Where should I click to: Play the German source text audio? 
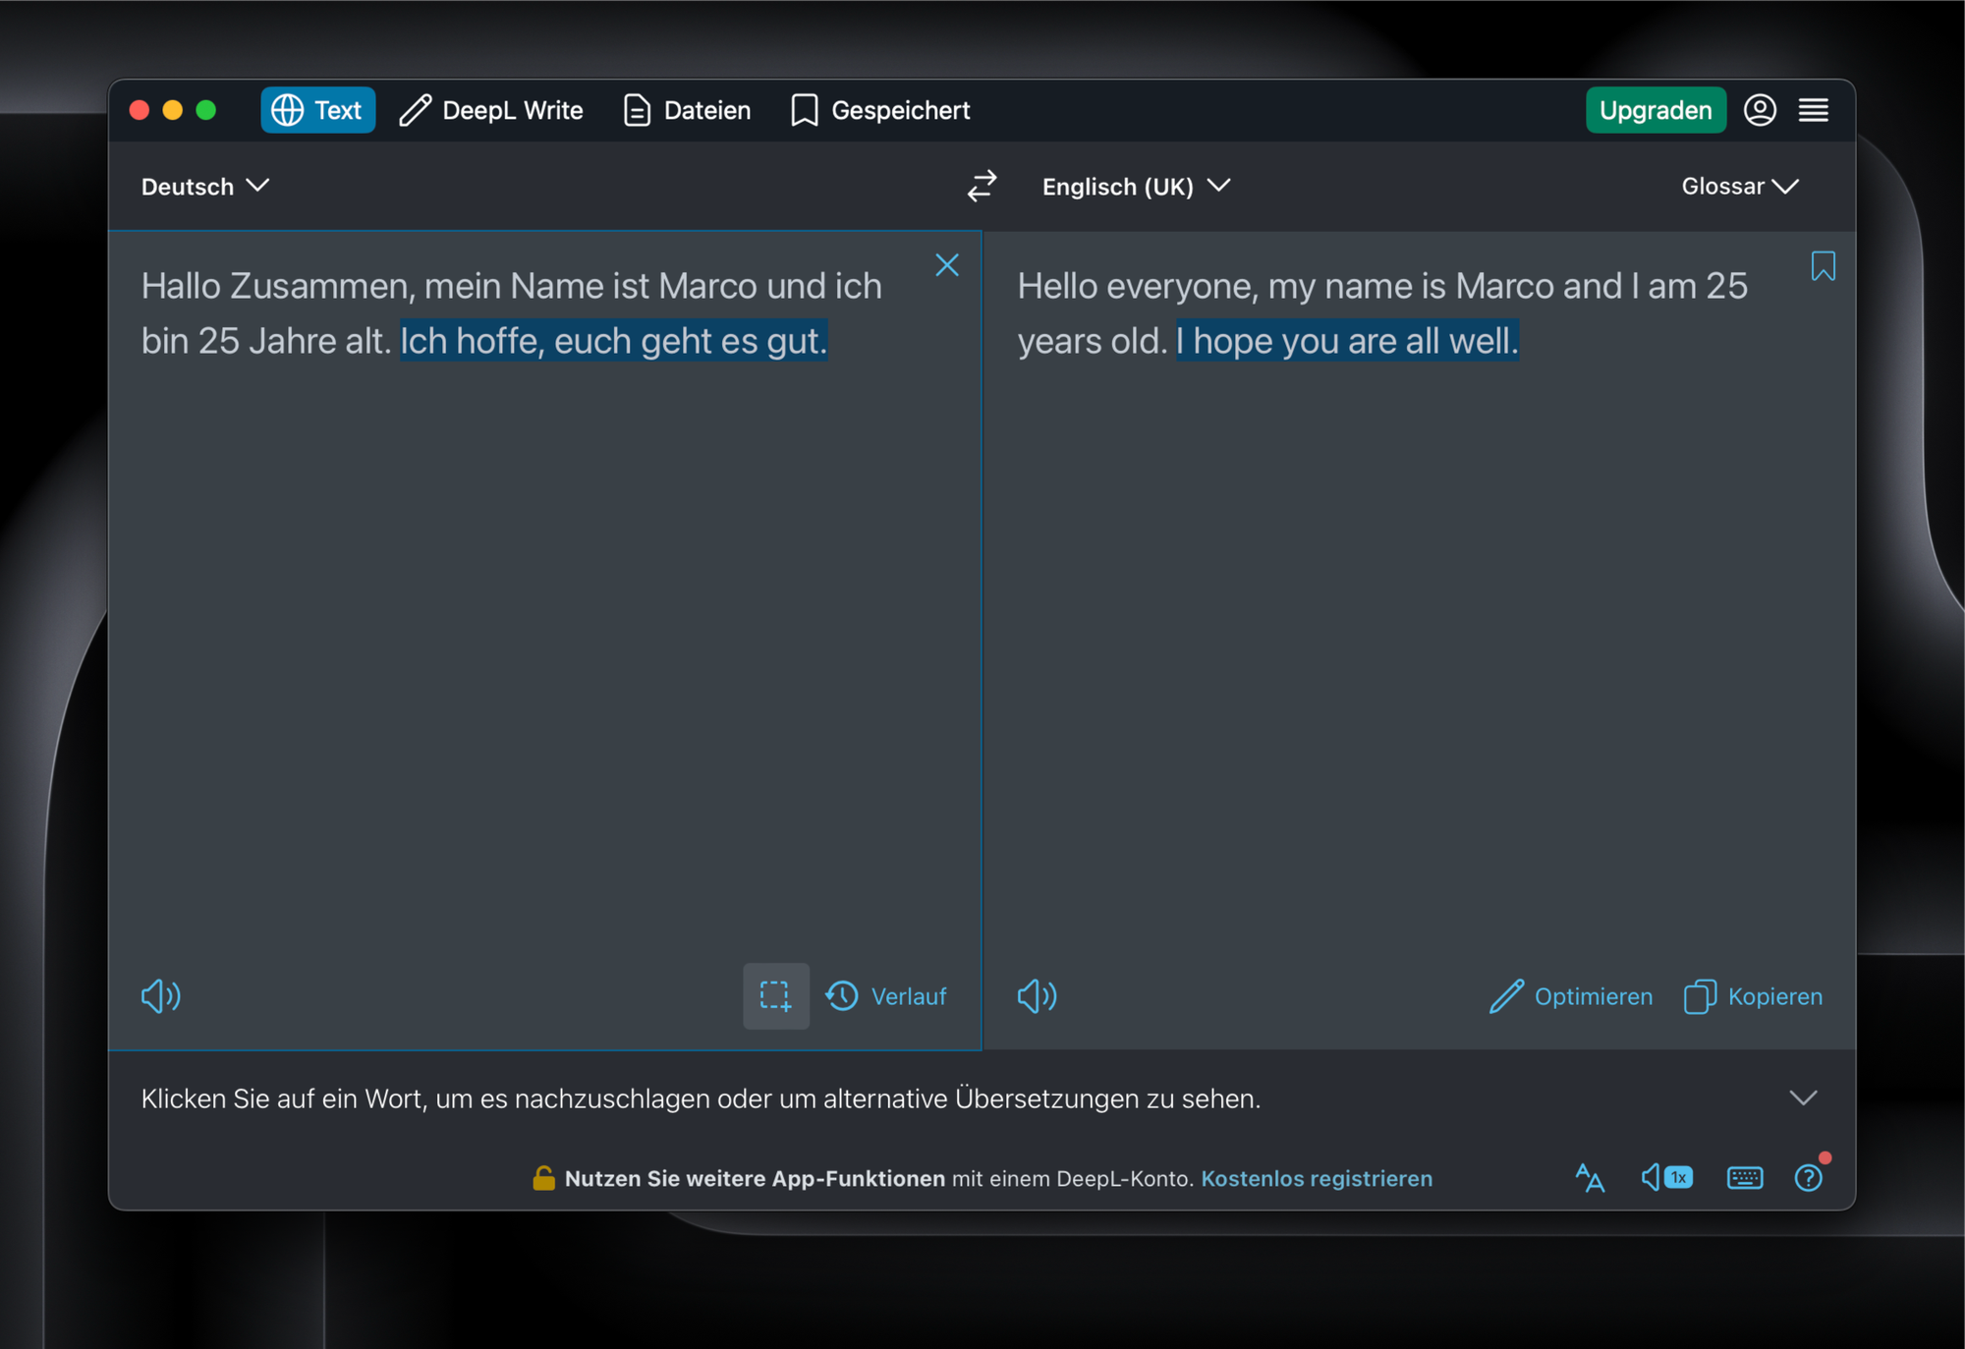[160, 996]
